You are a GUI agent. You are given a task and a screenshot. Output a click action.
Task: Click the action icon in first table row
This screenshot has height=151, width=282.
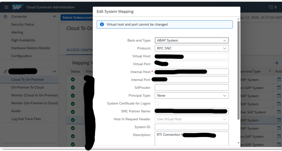tap(279, 80)
